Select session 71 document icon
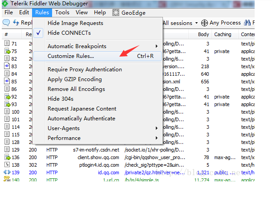This screenshot has width=272, height=197. [7, 43]
